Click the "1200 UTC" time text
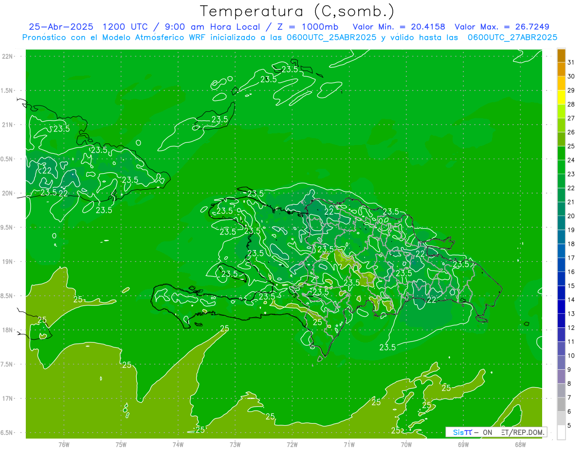 point(124,27)
